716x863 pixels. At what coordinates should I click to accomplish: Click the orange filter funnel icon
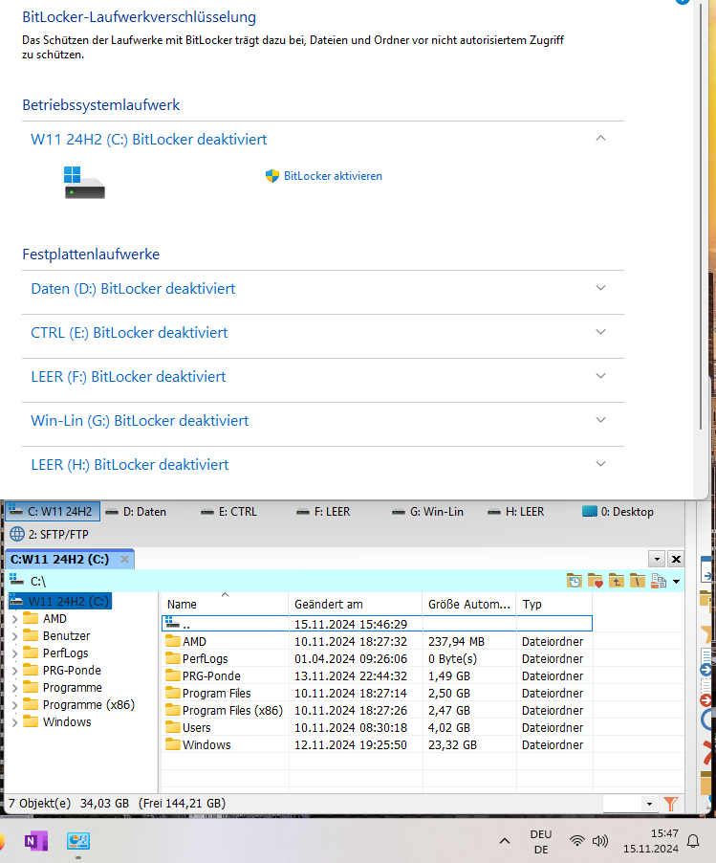pos(670,804)
